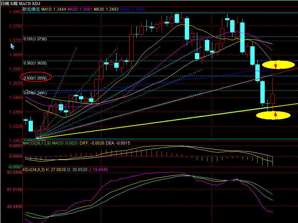
Task: Click the 40.4406 KDJ axis value
Action: [15, 207]
